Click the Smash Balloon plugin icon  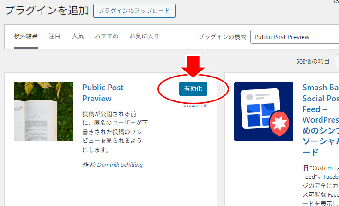coord(264,112)
